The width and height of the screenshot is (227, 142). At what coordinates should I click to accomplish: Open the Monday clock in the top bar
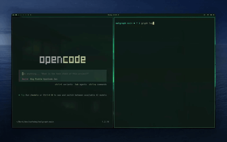[x=112, y=15]
